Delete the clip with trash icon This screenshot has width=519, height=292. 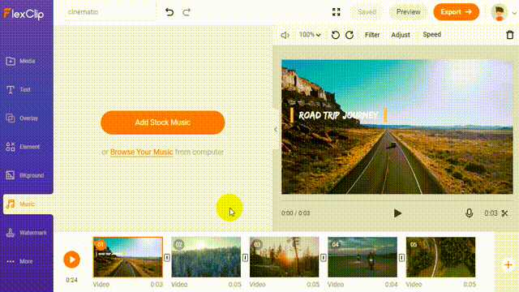tap(510, 34)
